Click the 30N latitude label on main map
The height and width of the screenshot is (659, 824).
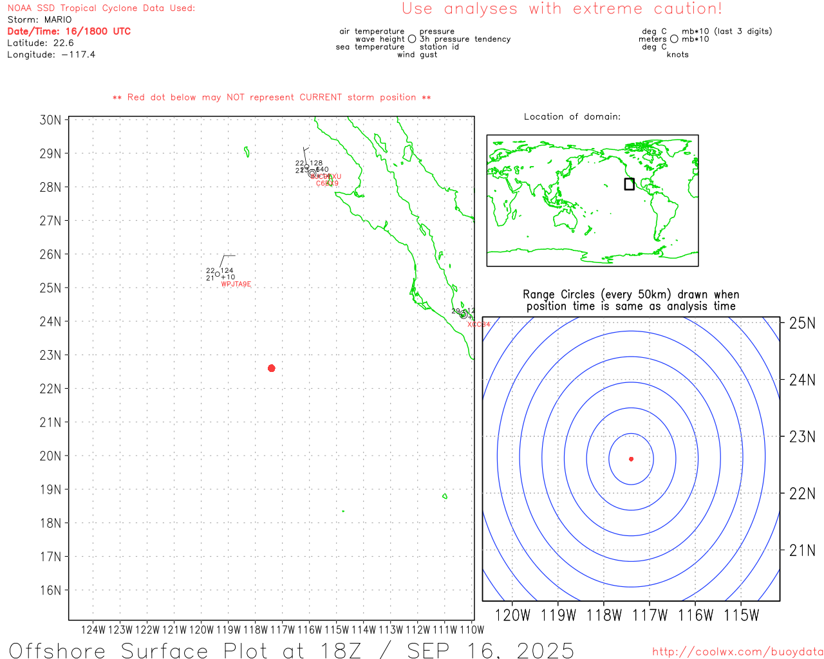click(x=50, y=120)
